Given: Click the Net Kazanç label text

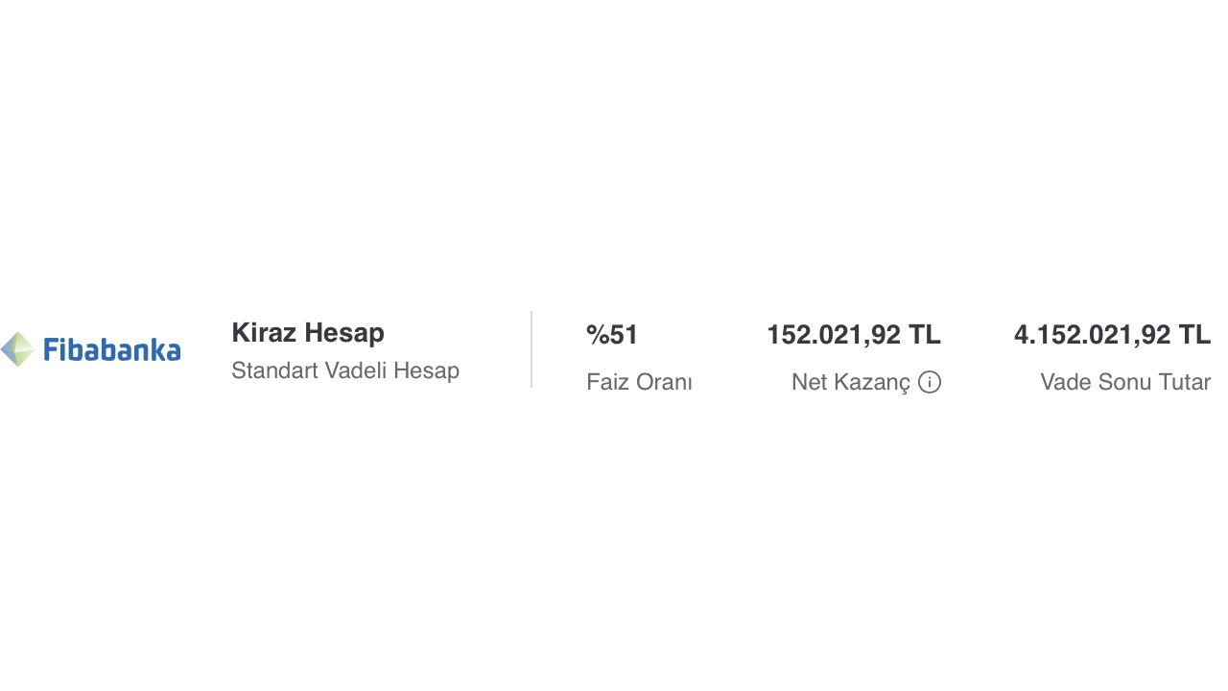Looking at the screenshot, I should [851, 382].
